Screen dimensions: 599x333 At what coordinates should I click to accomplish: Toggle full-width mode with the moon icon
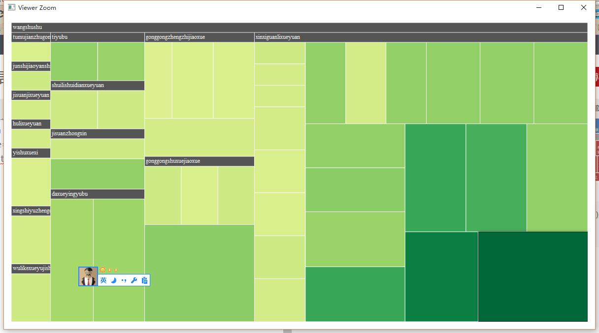[x=114, y=280]
